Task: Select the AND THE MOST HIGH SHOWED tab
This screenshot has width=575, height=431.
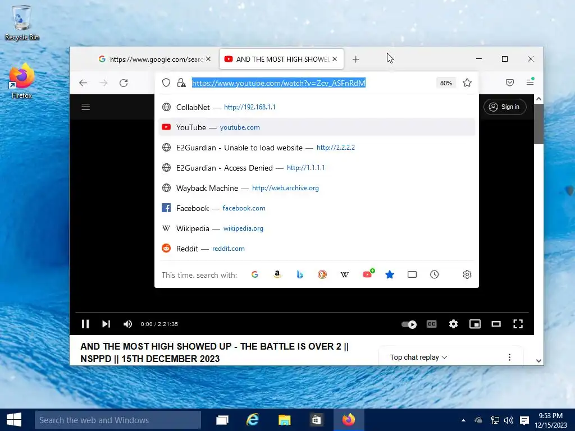Action: 282,59
